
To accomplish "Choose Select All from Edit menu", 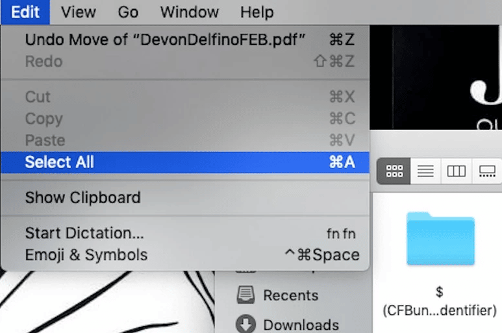I will (x=59, y=162).
